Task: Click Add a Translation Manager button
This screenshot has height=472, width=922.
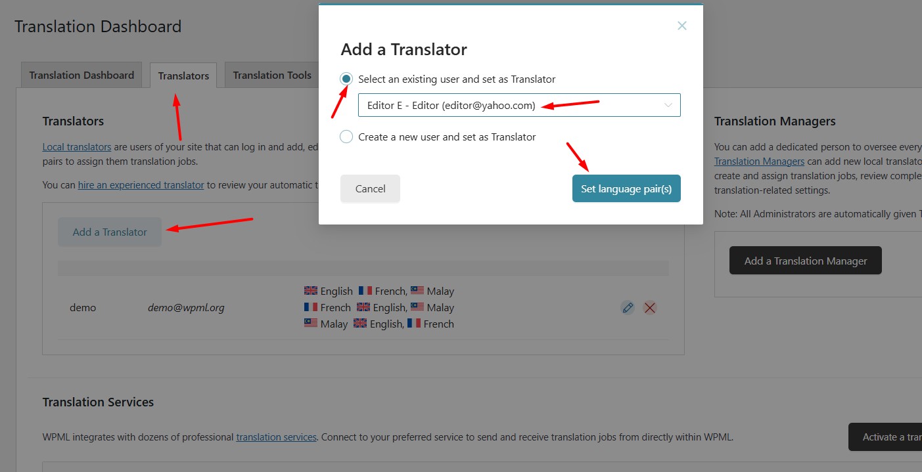Action: coord(805,261)
